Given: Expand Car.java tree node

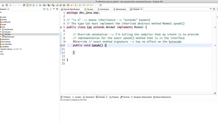Looking at the screenshot, I should tap(1, 32).
